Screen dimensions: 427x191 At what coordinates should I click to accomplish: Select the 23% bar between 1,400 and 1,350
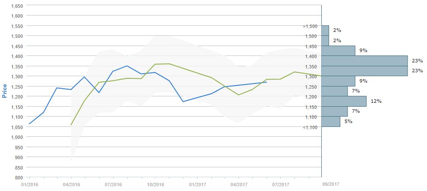click(364, 61)
